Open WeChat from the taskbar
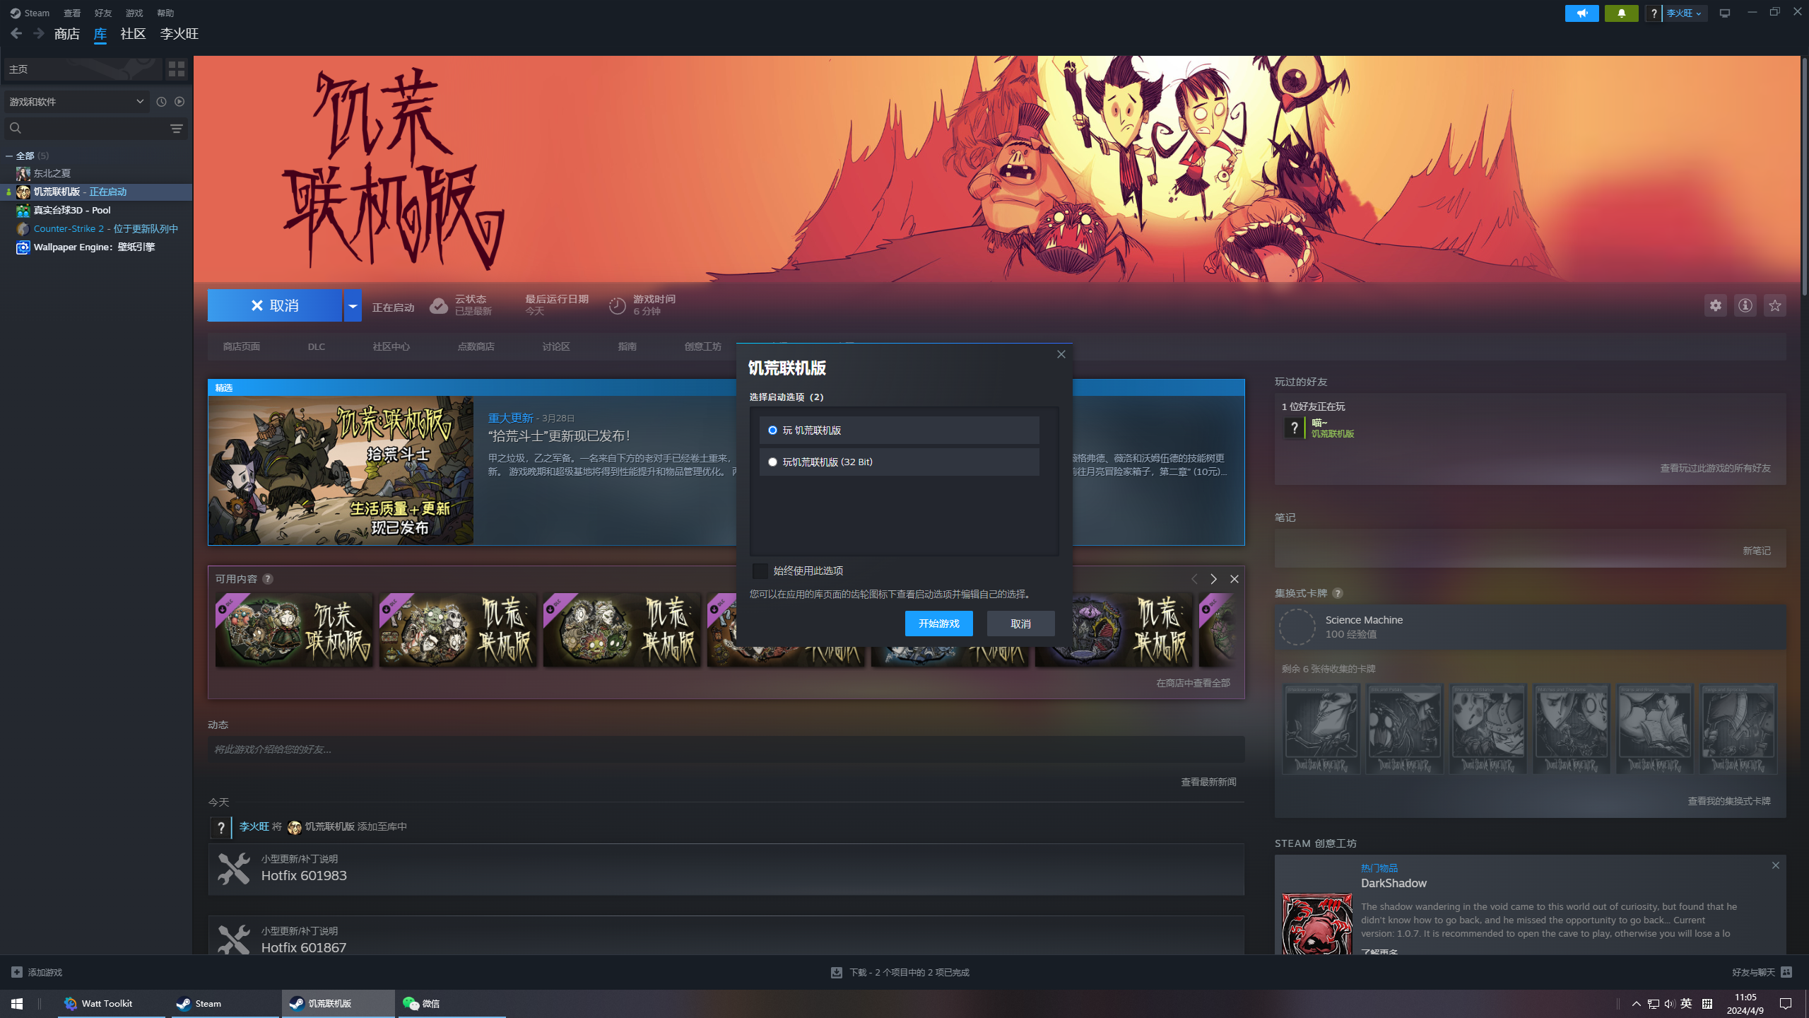The width and height of the screenshot is (1809, 1018). (452, 1004)
